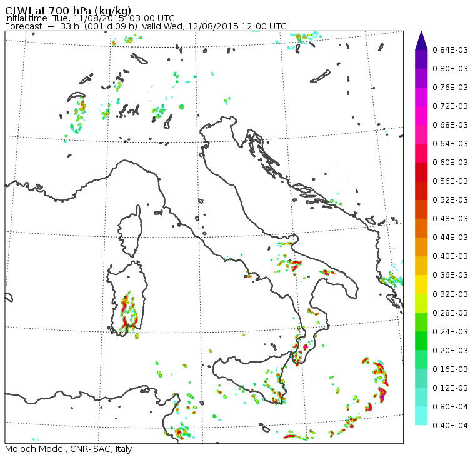Click the Corsica island outline on the map

pyautogui.click(x=131, y=231)
